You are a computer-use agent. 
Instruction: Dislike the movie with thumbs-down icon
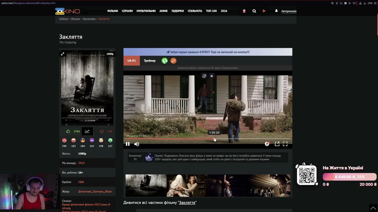coord(102,131)
